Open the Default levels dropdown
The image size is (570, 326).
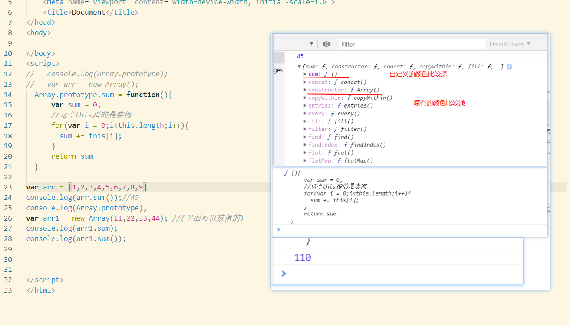coord(510,44)
